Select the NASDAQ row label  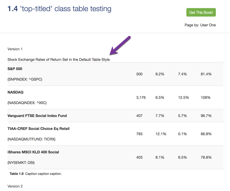15,92
